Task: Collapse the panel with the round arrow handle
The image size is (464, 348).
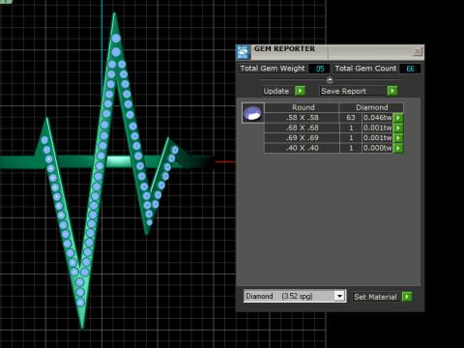Action: (x=330, y=79)
